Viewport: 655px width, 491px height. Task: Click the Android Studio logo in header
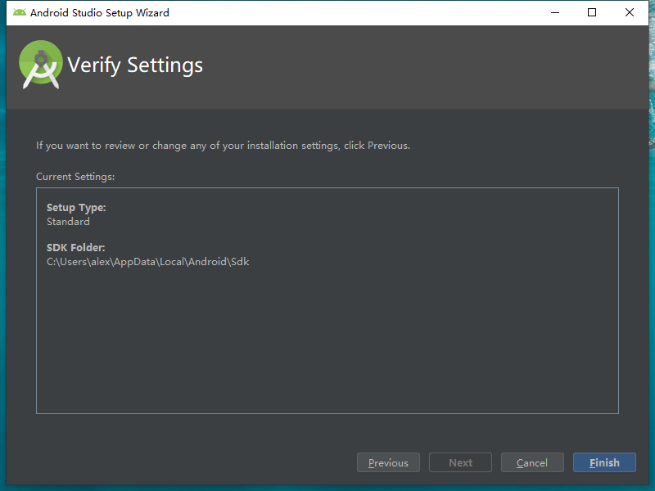click(x=40, y=65)
